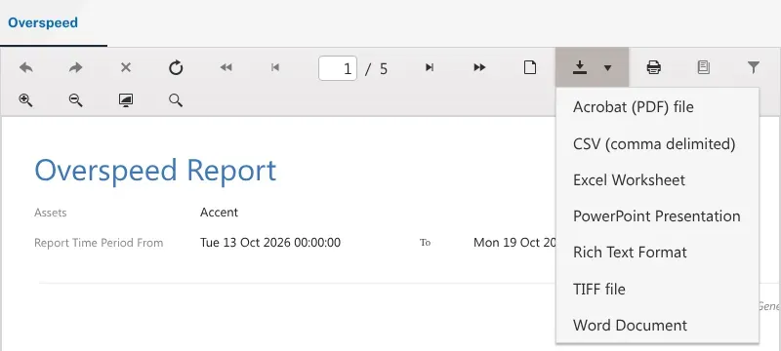The image size is (781, 351).
Task: Print the report
Action: point(653,67)
